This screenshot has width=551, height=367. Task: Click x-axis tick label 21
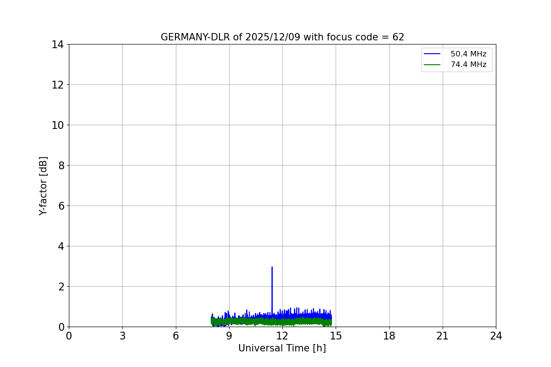[443, 336]
